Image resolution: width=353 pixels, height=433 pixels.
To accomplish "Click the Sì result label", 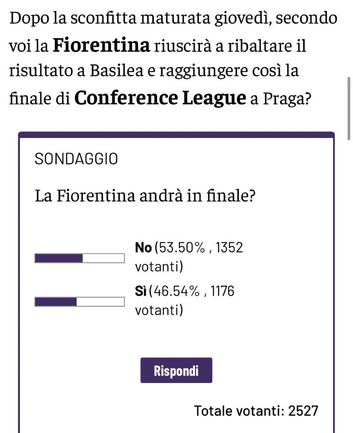I will pyautogui.click(x=141, y=291).
